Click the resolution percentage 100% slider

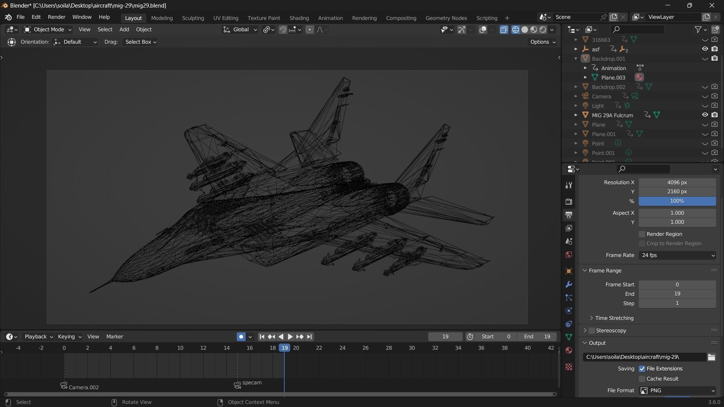(677, 201)
